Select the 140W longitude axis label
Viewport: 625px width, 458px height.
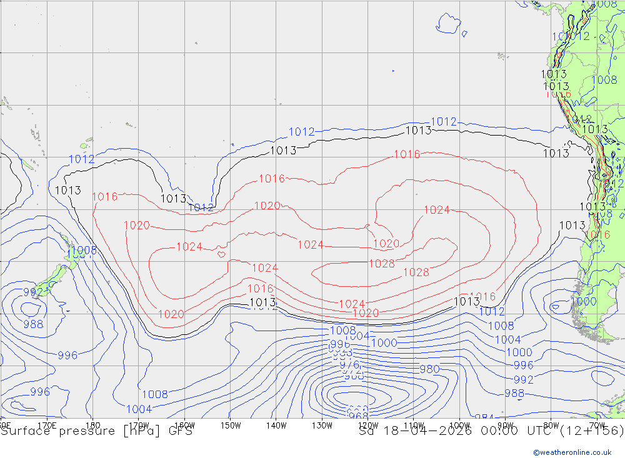[276, 426]
